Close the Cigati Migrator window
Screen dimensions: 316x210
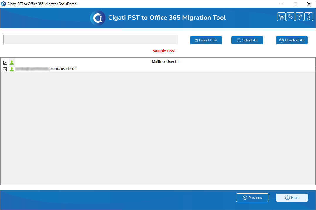(x=309, y=4)
